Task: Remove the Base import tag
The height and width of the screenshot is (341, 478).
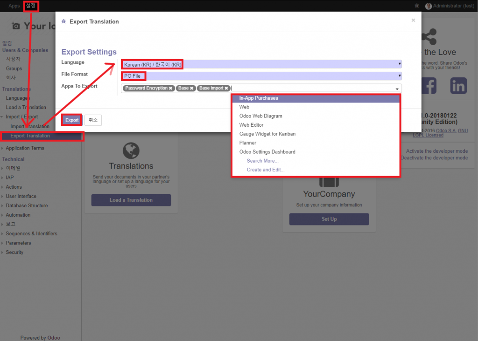Action: [x=226, y=88]
